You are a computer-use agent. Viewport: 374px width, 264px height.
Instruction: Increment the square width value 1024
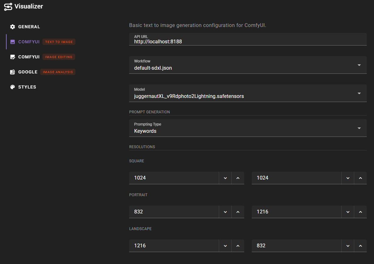(x=238, y=178)
